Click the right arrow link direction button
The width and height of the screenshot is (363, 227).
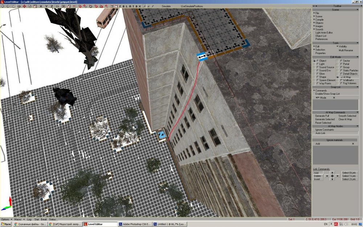coord(338,176)
